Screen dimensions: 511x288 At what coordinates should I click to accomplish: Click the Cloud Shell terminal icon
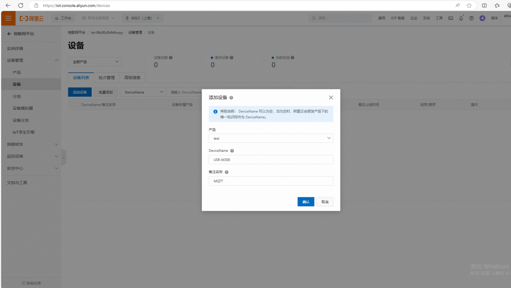pos(450,18)
